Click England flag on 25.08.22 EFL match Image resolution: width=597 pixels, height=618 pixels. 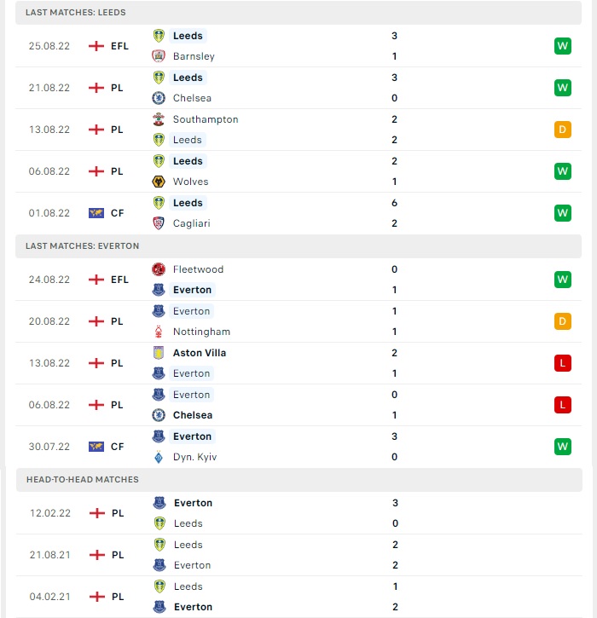[x=96, y=46]
